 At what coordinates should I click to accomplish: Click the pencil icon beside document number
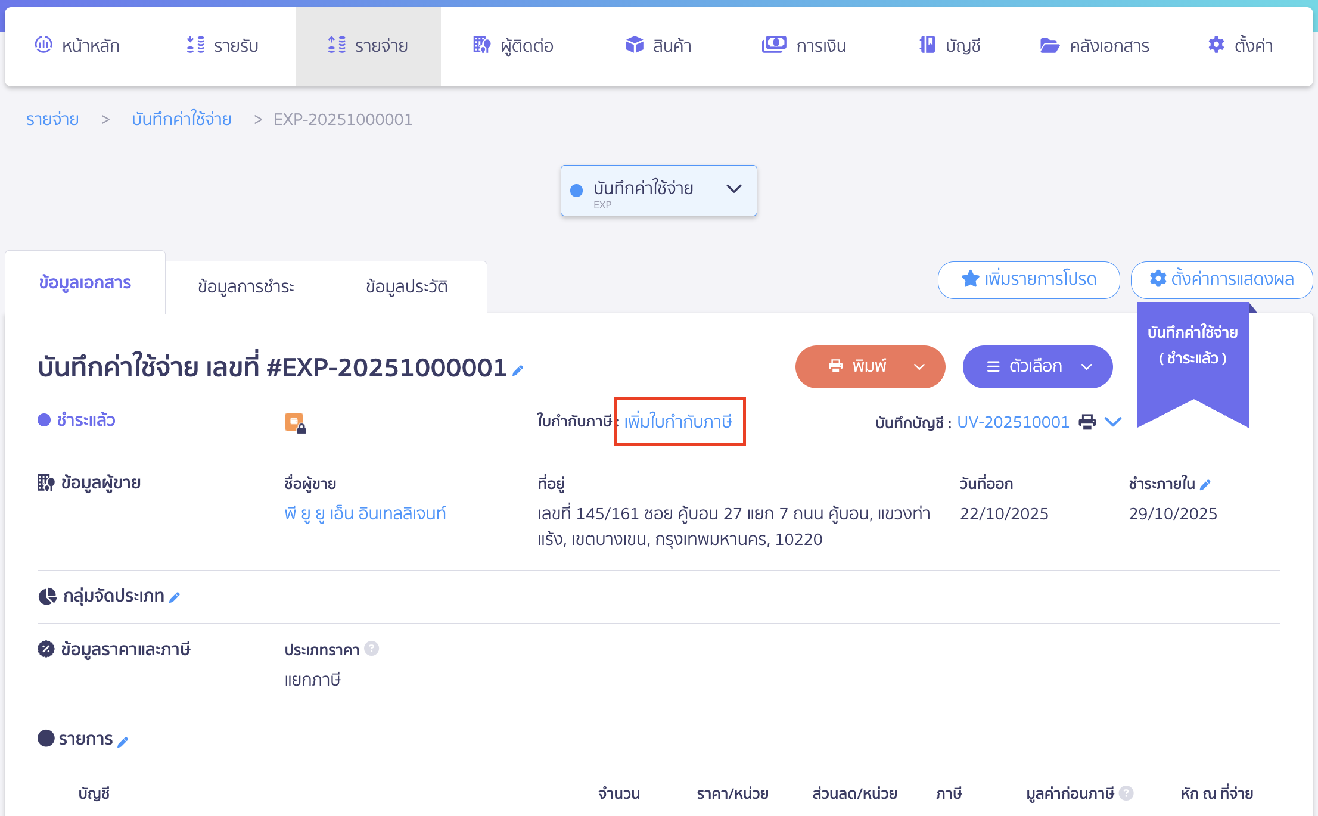518,370
